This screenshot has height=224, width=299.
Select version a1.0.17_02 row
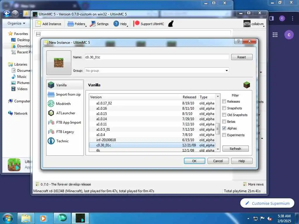click(152, 103)
